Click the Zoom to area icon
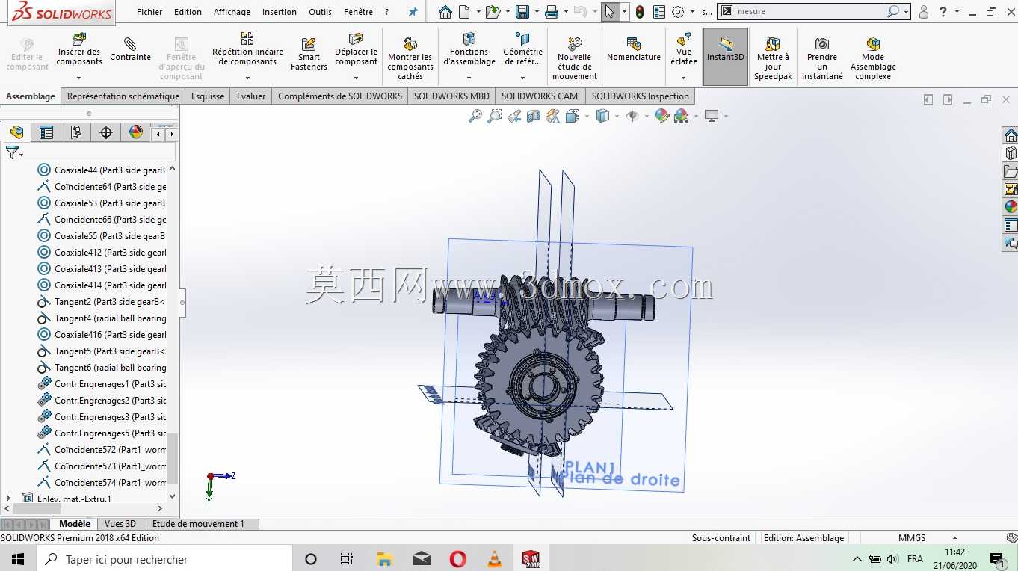 coord(494,116)
